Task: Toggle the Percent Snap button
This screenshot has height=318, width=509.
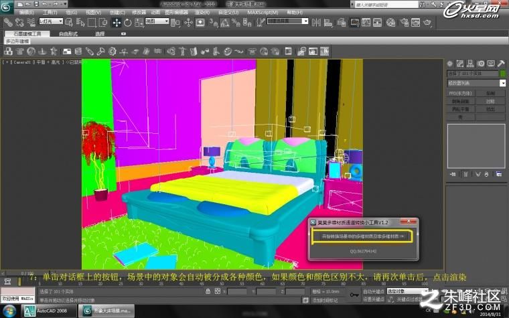Action: click(x=236, y=22)
